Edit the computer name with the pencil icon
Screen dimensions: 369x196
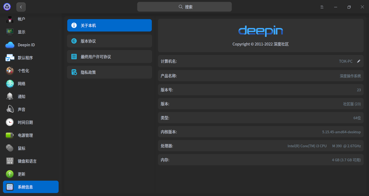pyautogui.click(x=359, y=61)
